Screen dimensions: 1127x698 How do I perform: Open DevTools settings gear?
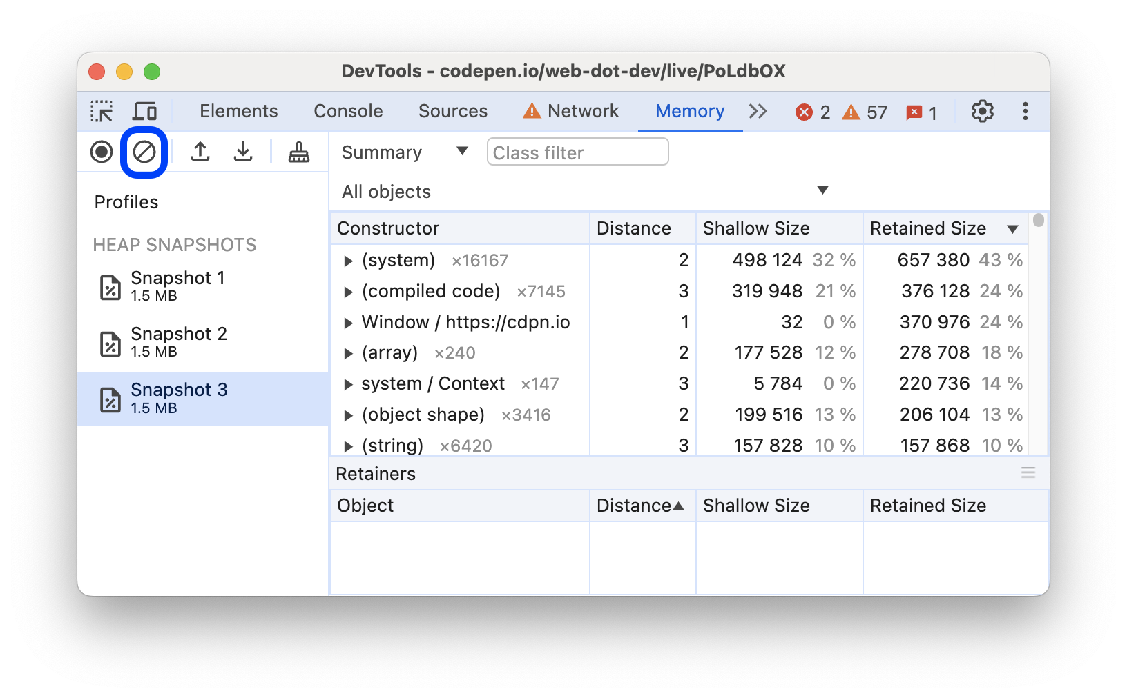tap(982, 111)
